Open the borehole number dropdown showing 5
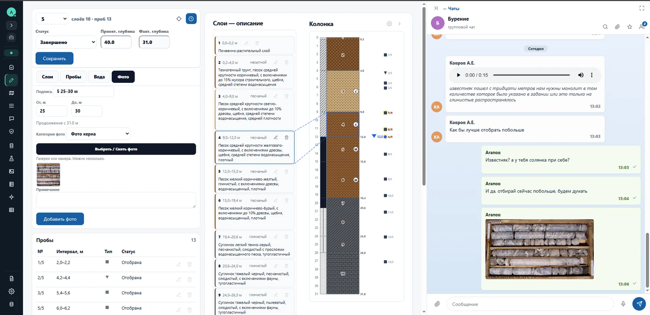 [52, 19]
